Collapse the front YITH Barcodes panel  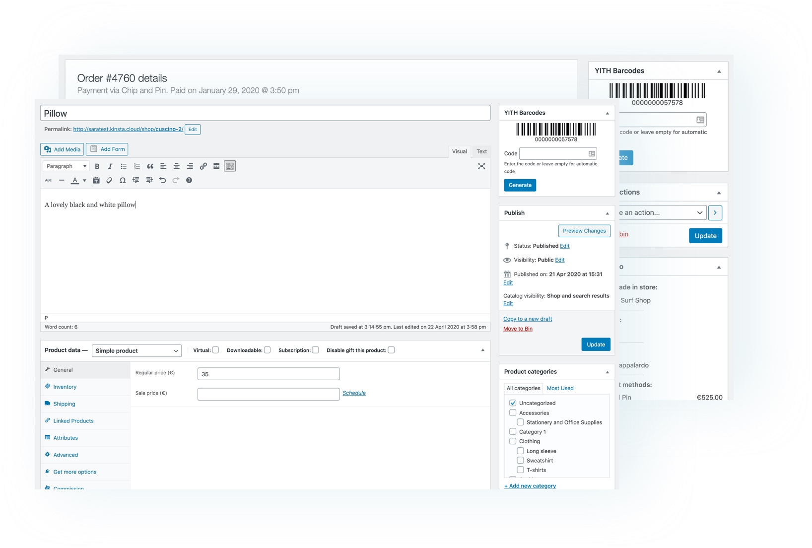(607, 113)
